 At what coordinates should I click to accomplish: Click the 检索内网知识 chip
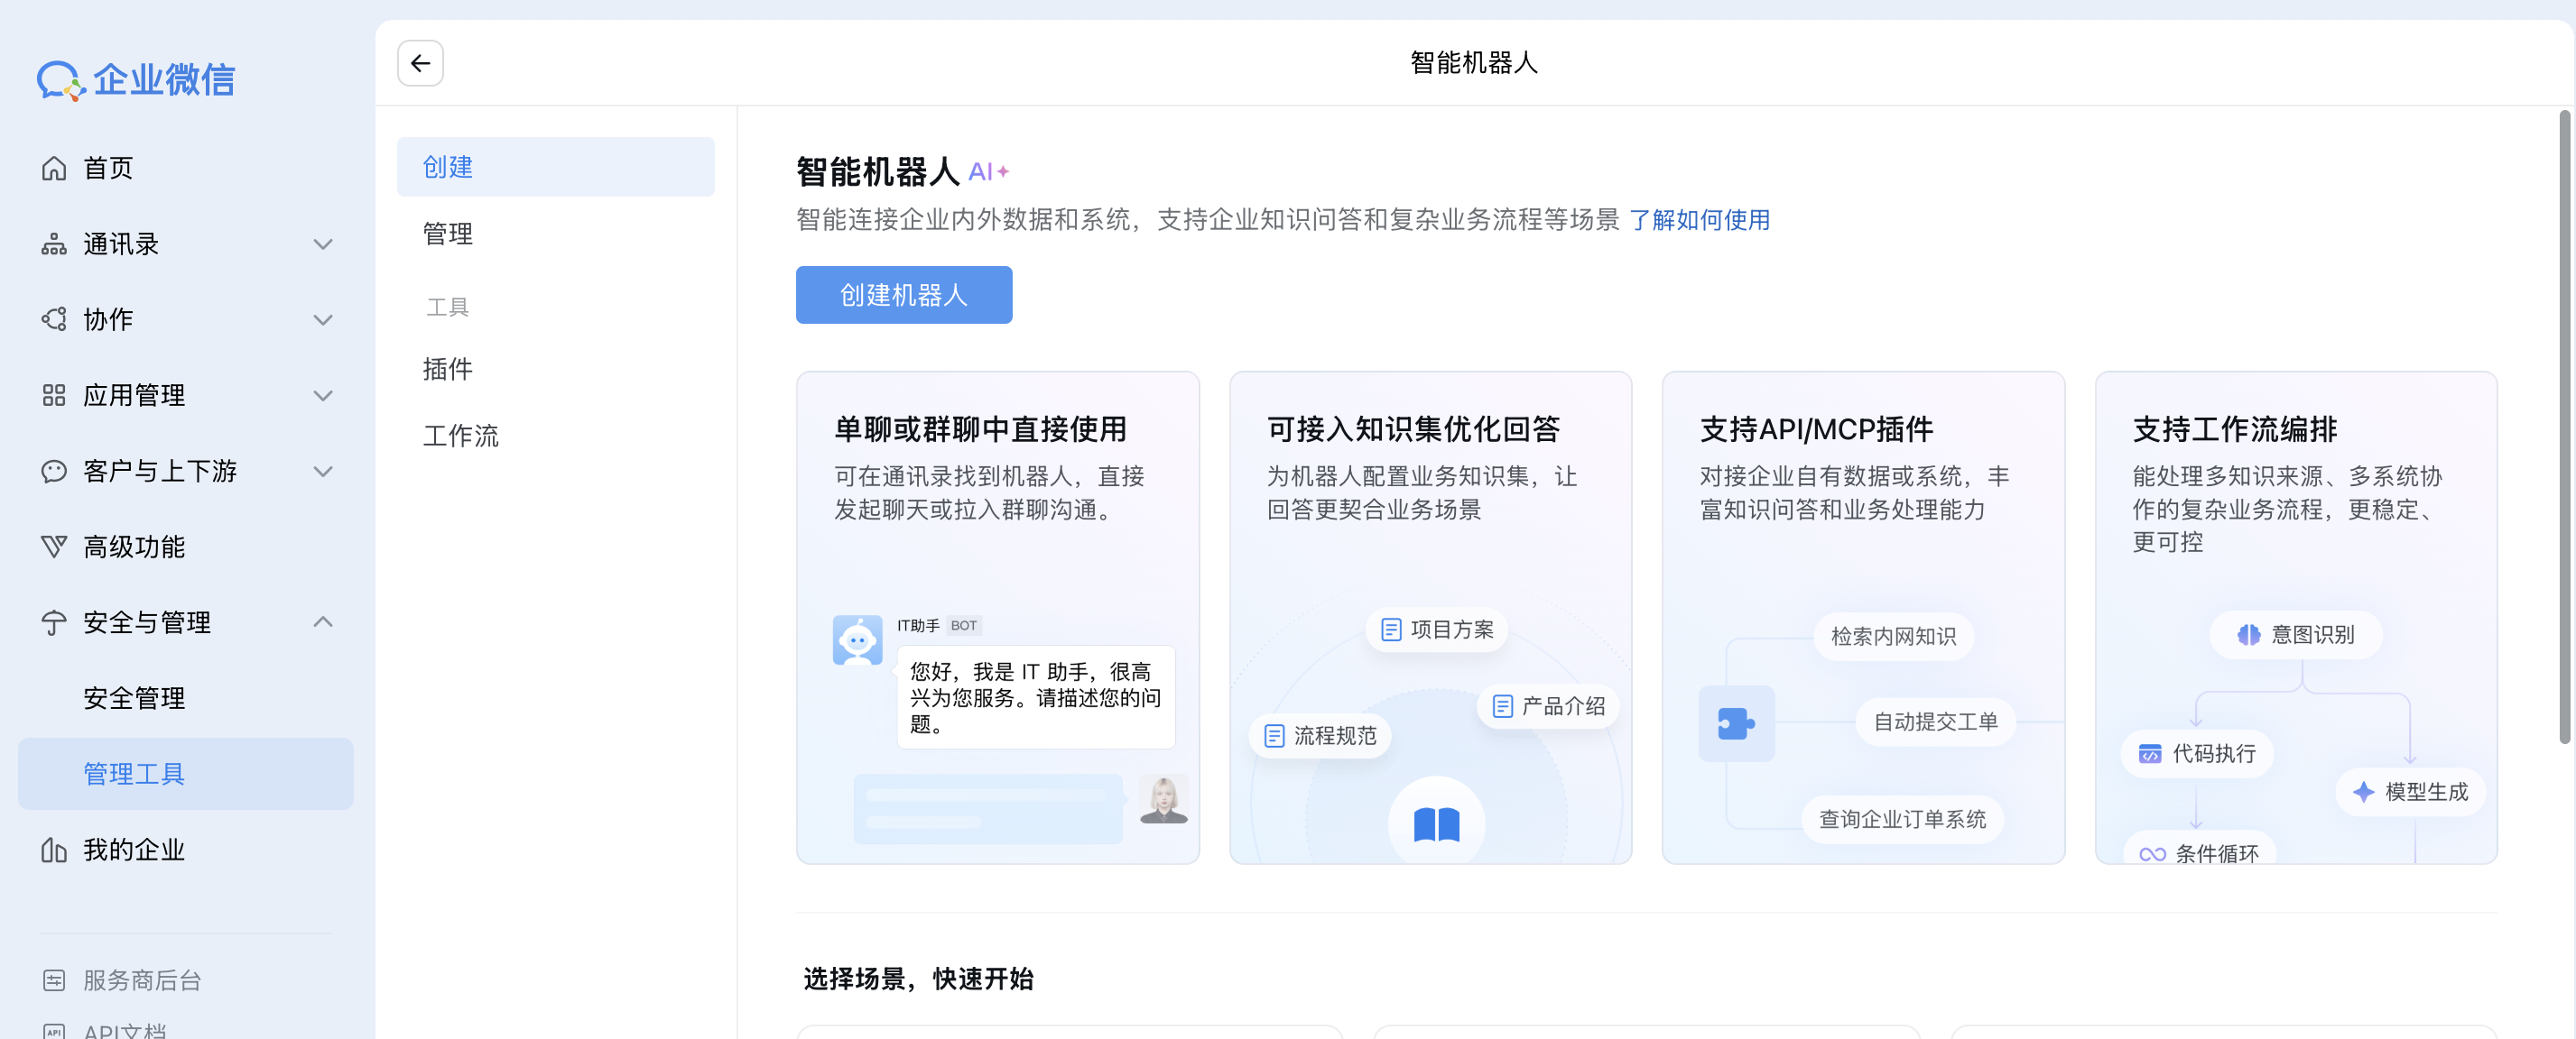pos(1893,637)
